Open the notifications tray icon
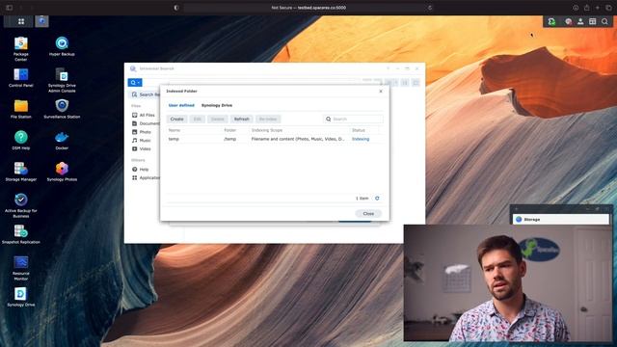Screen dimensions: 617x347 click(x=568, y=21)
